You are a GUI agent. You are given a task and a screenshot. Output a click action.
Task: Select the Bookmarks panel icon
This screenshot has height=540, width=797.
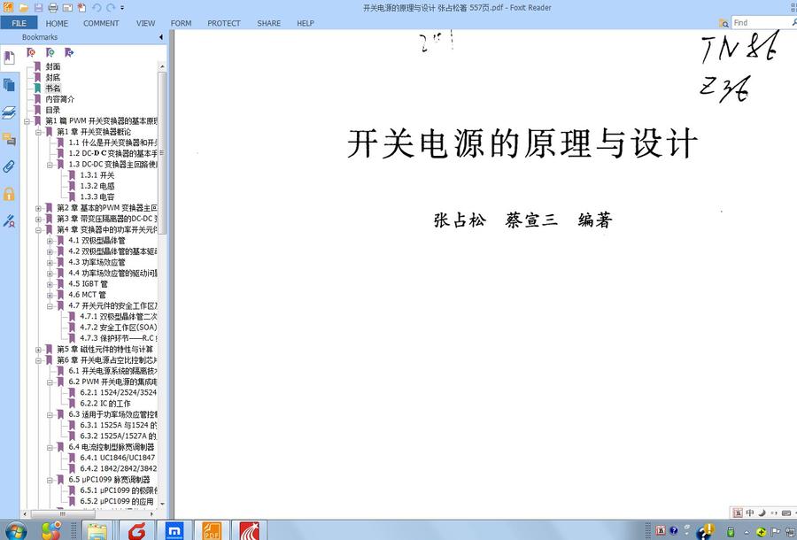coord(10,57)
